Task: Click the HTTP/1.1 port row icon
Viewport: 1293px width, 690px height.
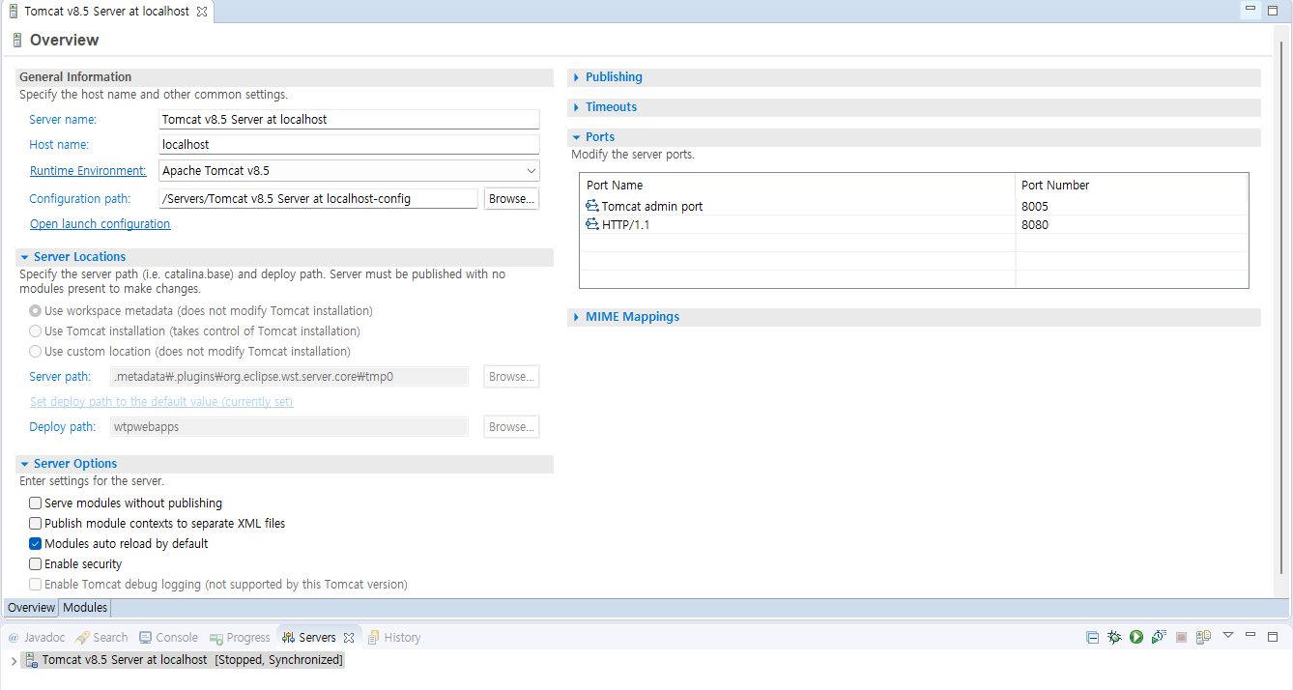Action: (x=592, y=224)
